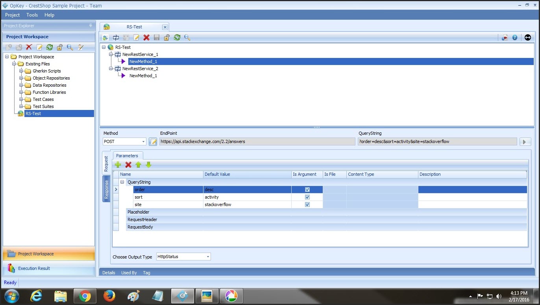Open the Help menu
Image resolution: width=540 pixels, height=305 pixels.
[x=49, y=15]
